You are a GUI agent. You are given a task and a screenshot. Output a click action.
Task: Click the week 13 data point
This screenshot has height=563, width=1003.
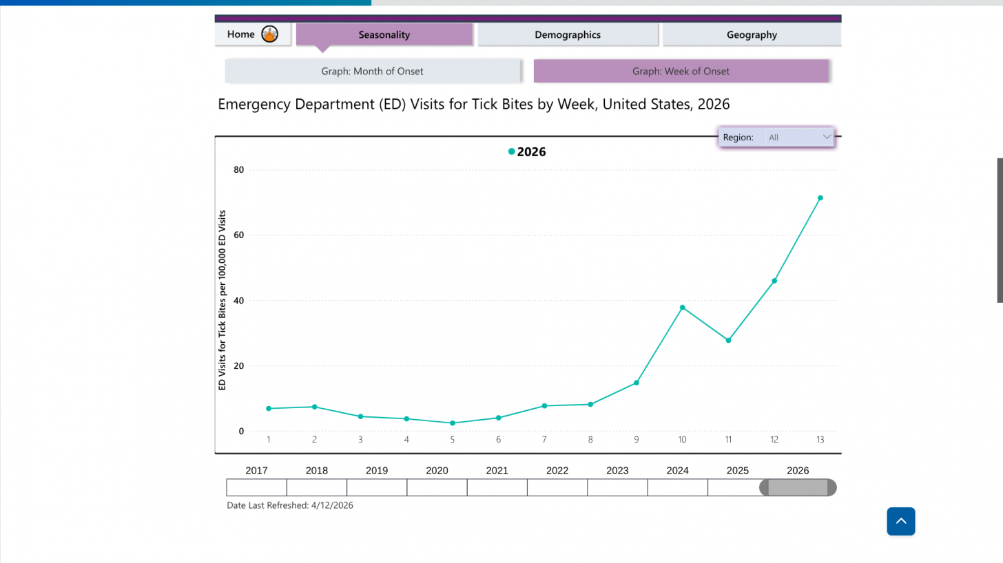click(x=820, y=198)
